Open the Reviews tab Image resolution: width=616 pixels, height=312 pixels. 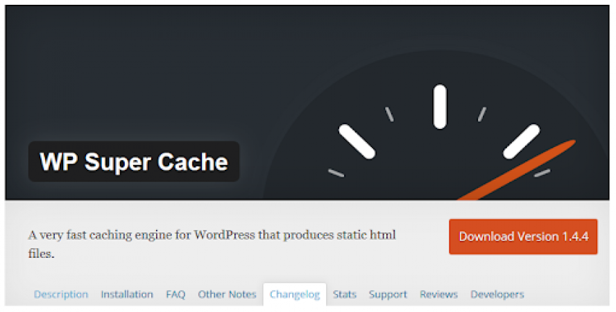pyautogui.click(x=439, y=295)
